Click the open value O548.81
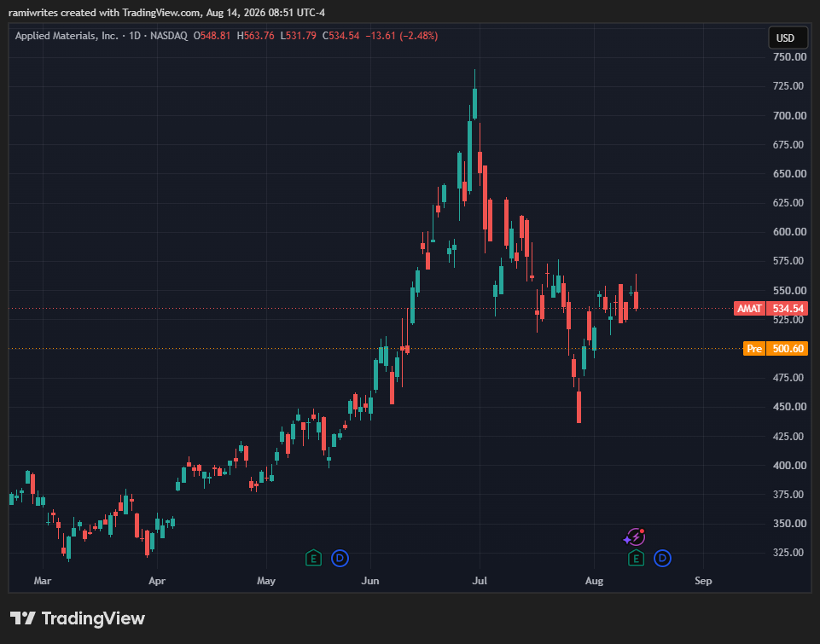 pyautogui.click(x=212, y=36)
